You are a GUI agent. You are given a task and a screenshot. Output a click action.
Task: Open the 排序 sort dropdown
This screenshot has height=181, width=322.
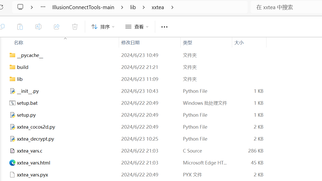click(103, 27)
